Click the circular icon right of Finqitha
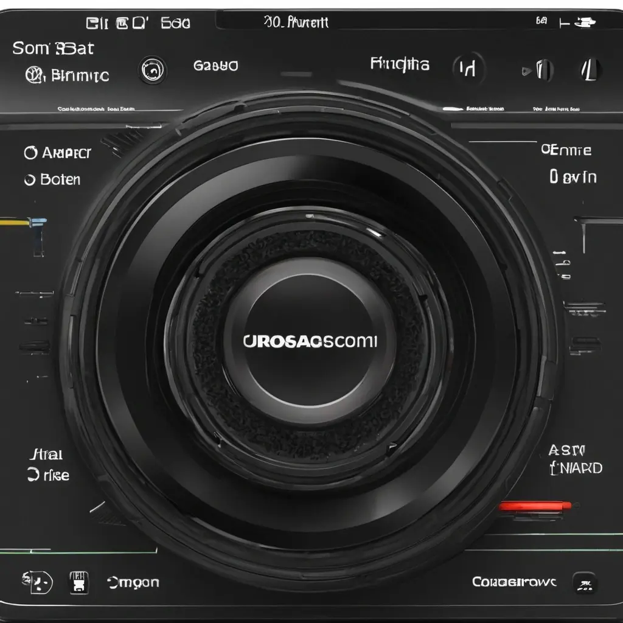Image resolution: width=623 pixels, height=623 pixels. tap(467, 69)
